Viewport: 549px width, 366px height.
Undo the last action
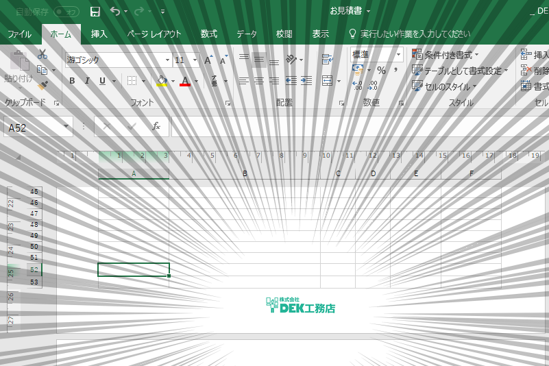115,11
